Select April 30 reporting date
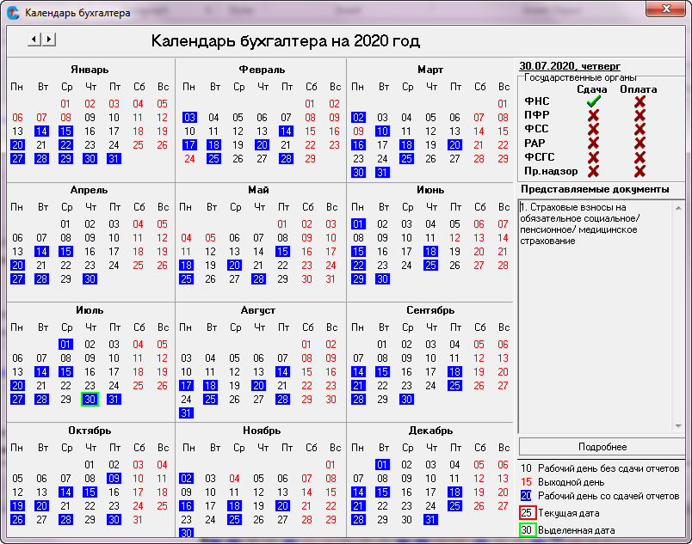The width and height of the screenshot is (692, 544). pyautogui.click(x=90, y=278)
